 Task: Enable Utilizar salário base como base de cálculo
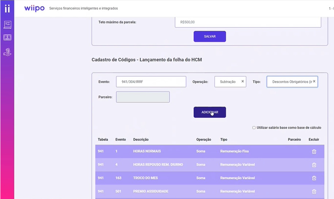pos(254,128)
